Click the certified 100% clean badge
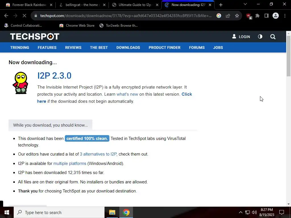Screen dimensions: 291x218 tap(87, 139)
